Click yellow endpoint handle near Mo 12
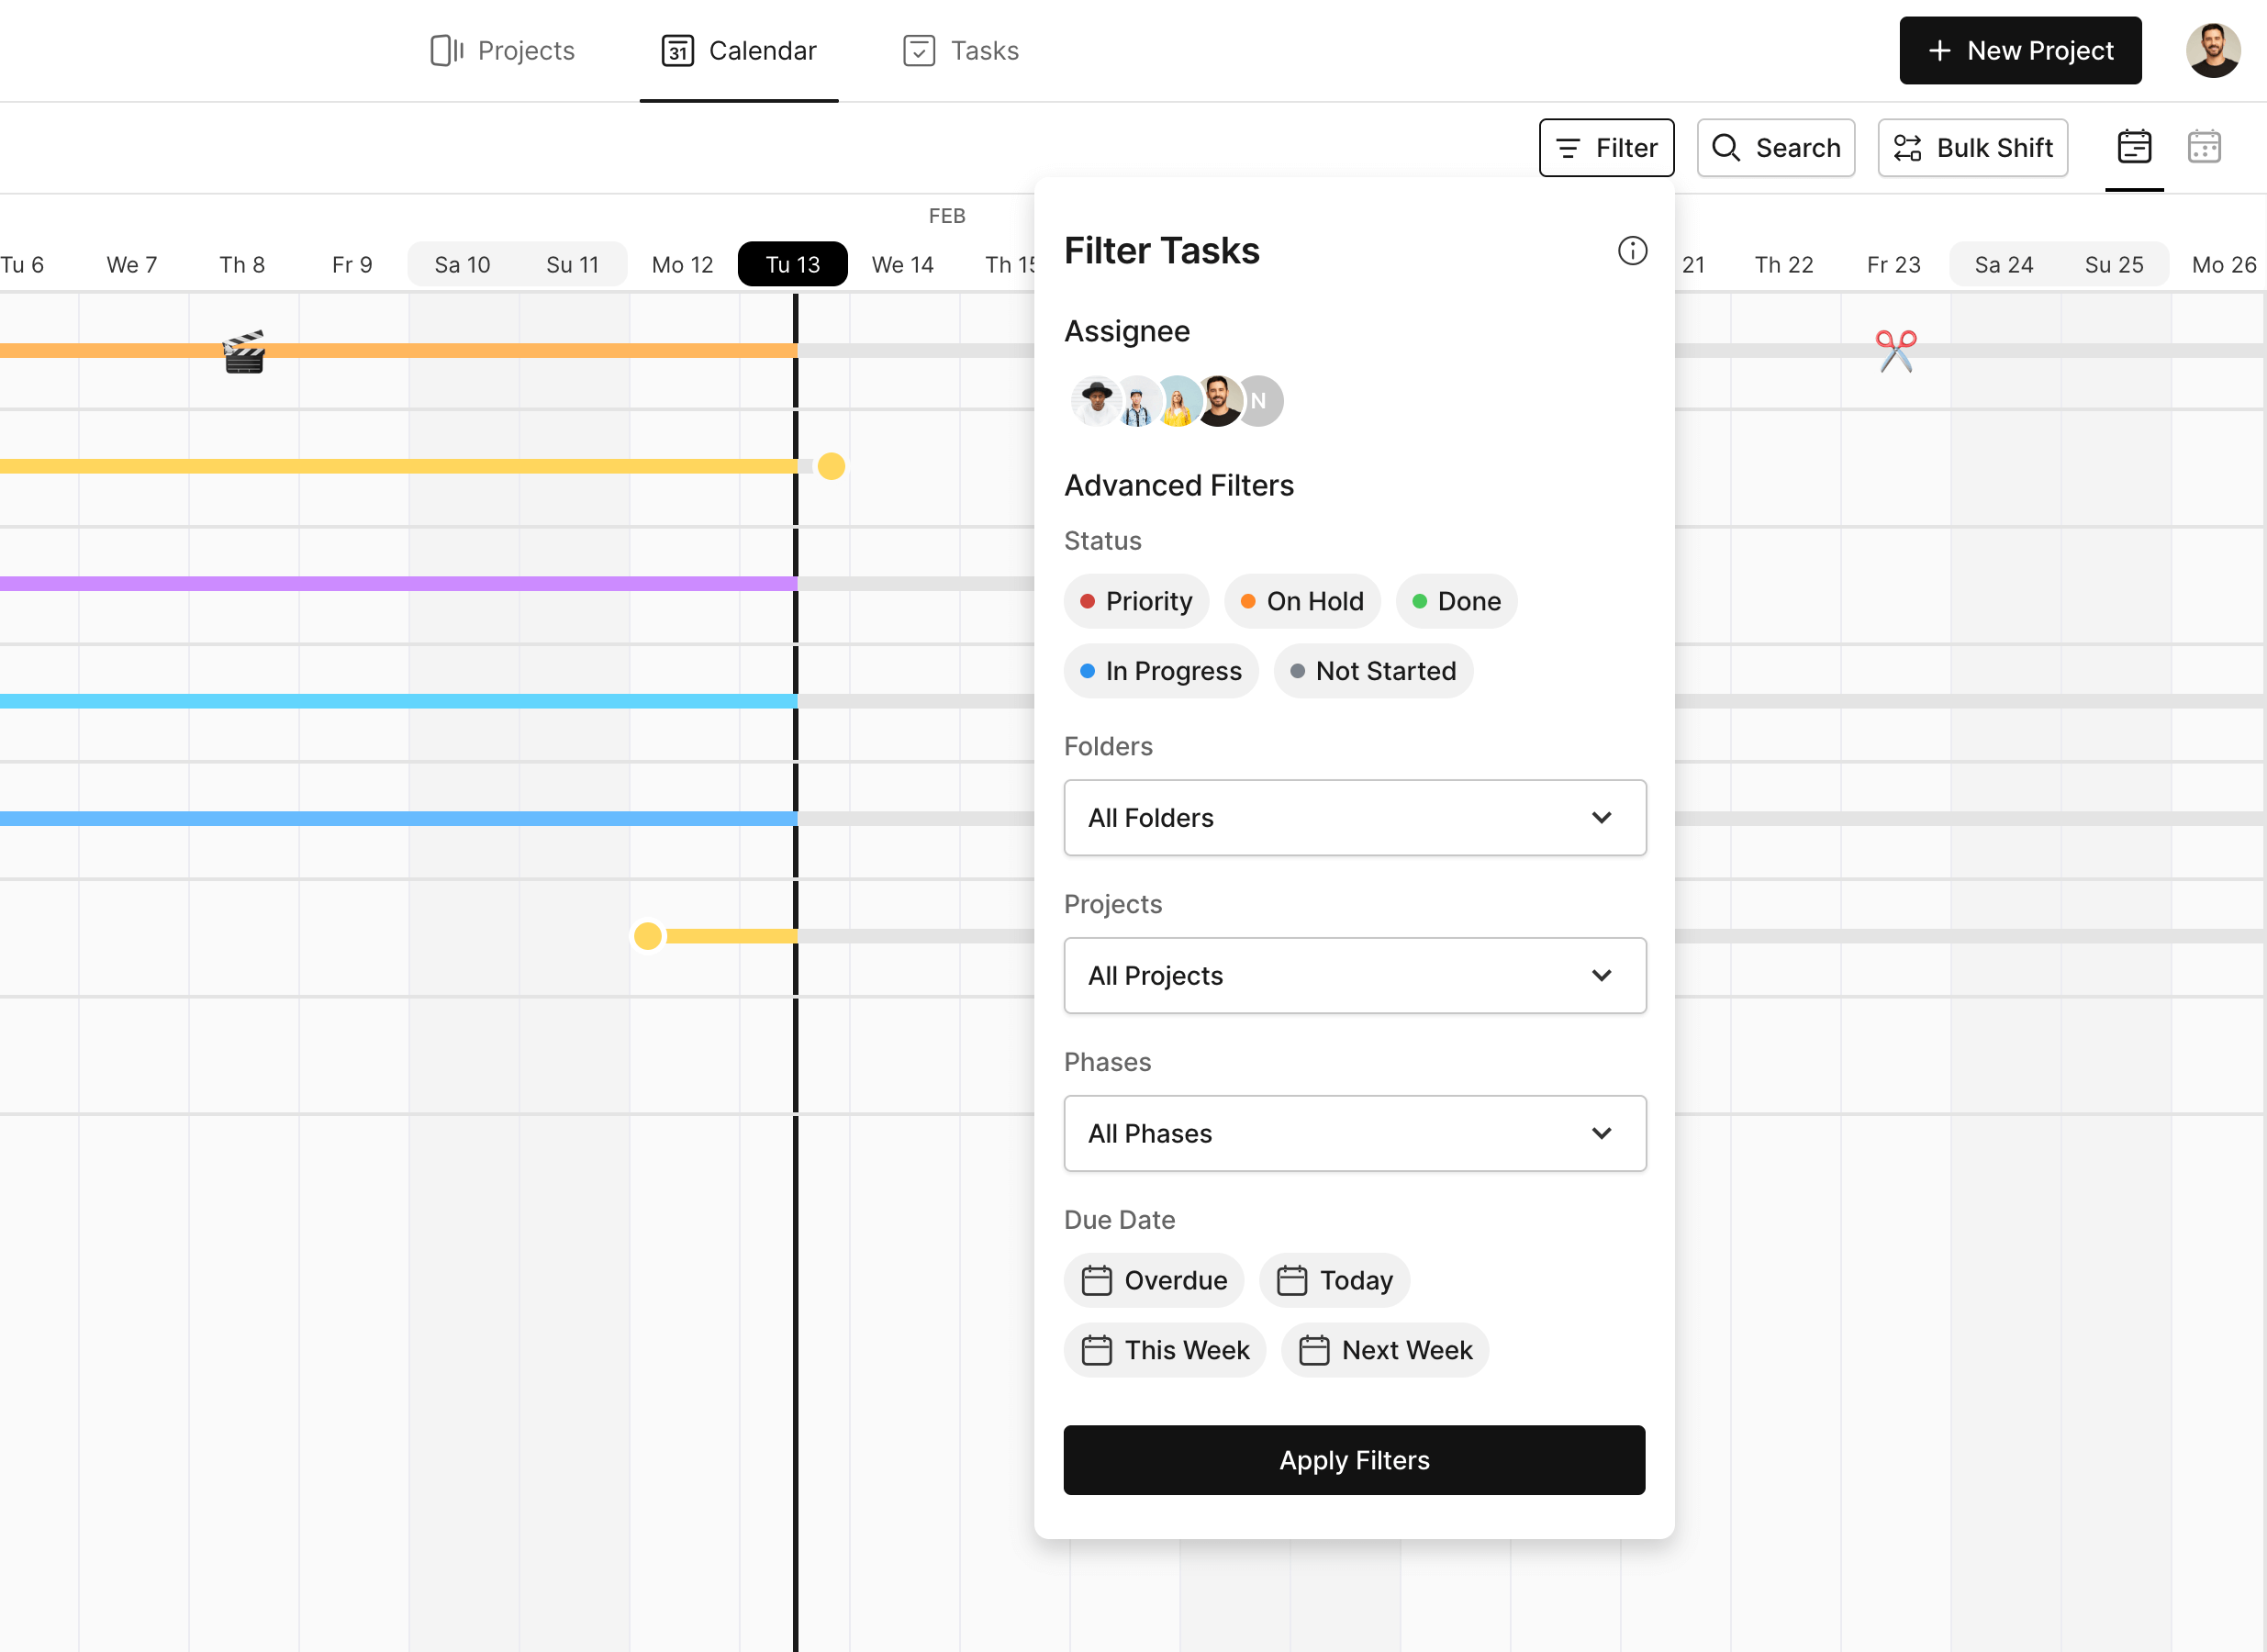2267x1652 pixels. click(x=648, y=936)
